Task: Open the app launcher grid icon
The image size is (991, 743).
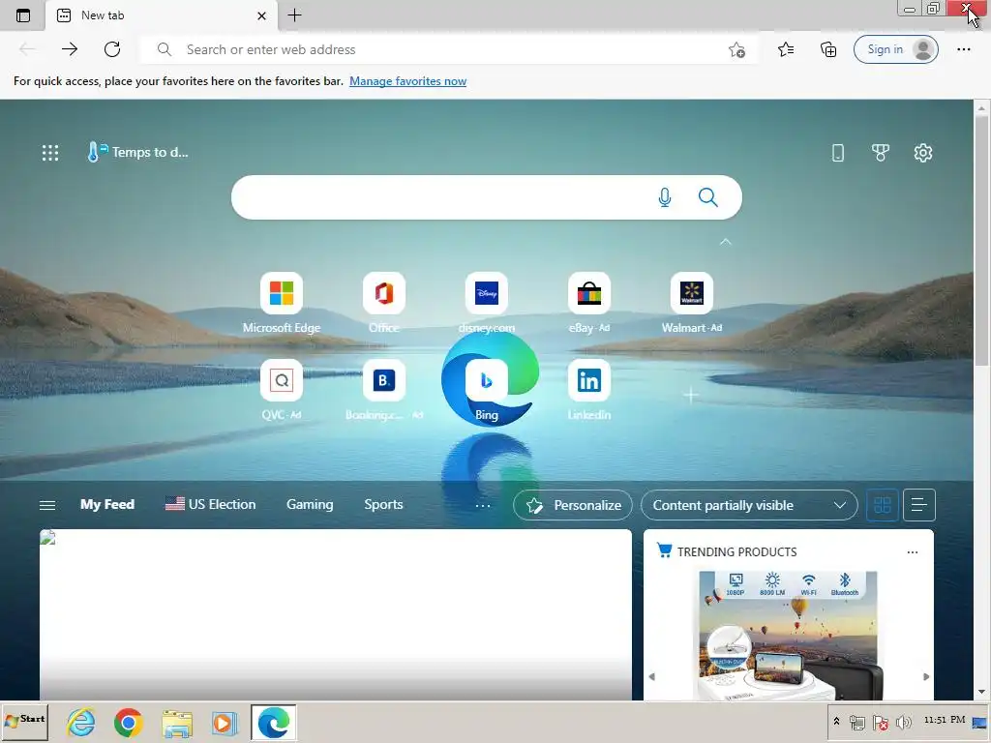Action: tap(50, 152)
